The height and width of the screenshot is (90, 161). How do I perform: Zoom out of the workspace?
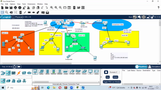click(x=60, y=8)
